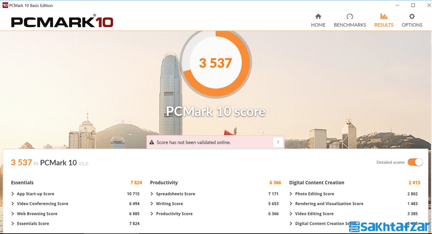Expand the Video Conferencing Score details
This screenshot has height=234, width=432.
pos(13,204)
